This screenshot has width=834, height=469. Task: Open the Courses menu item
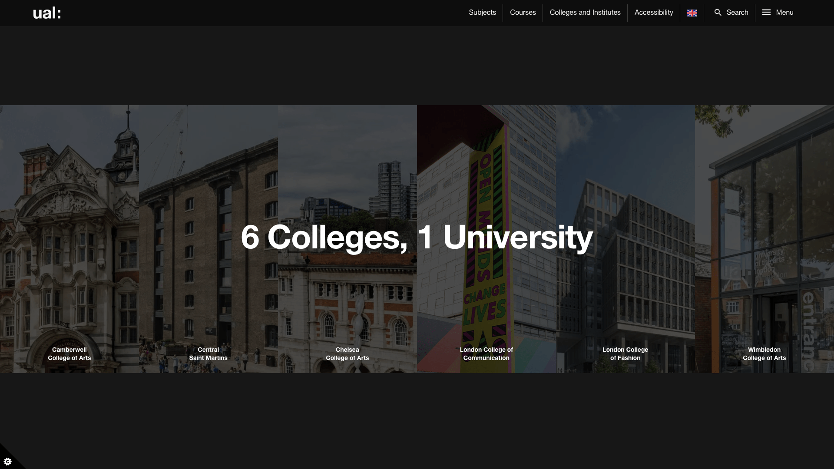523,13
